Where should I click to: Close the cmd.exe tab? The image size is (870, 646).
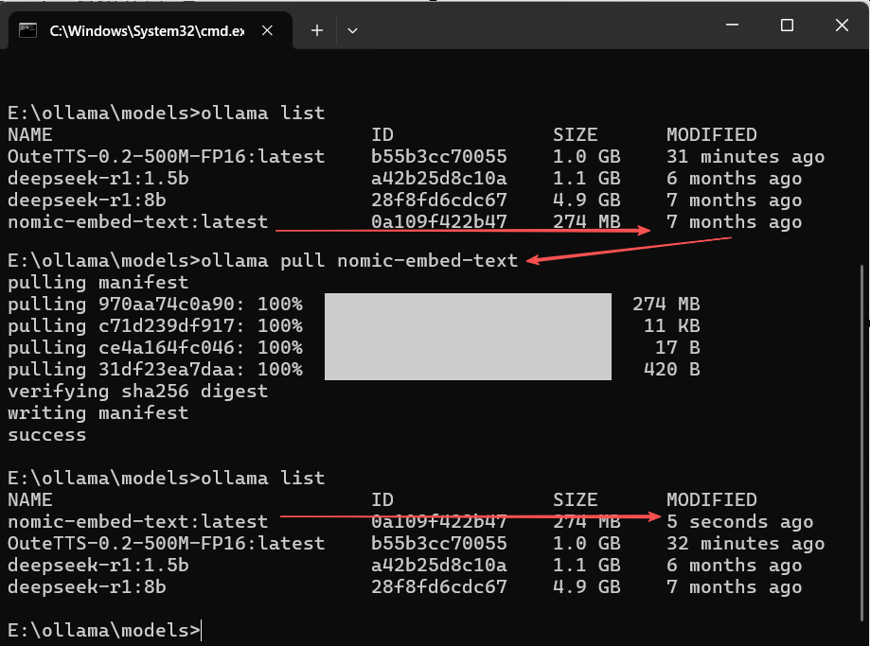(x=267, y=30)
